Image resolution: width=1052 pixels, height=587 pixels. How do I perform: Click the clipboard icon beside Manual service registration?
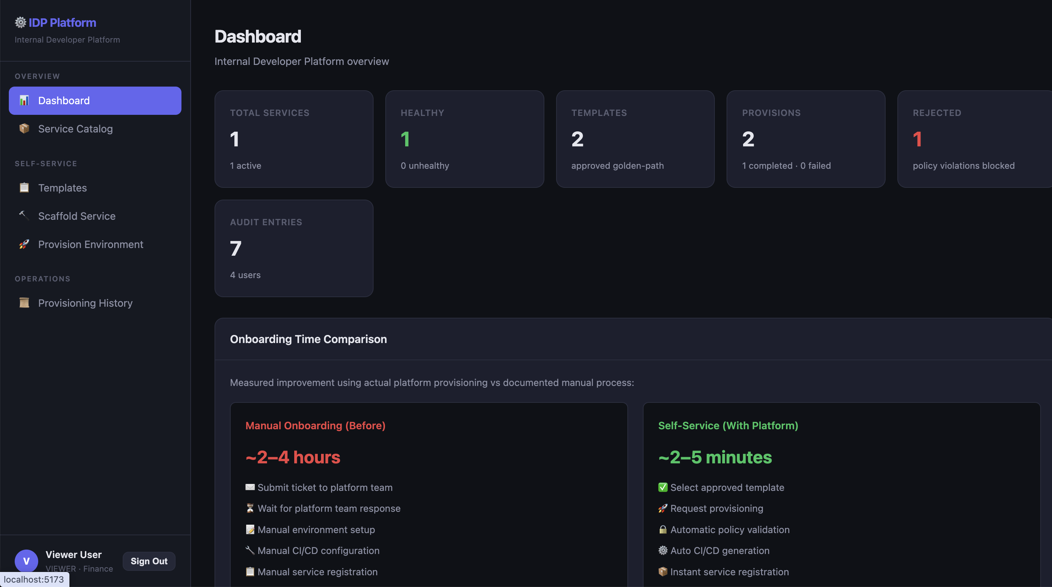click(250, 572)
